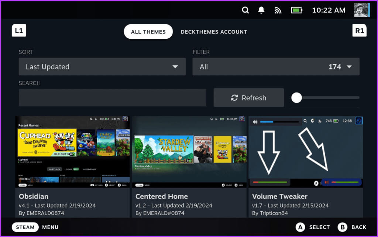Open the Steam menu button
378x237 pixels.
tap(25, 227)
